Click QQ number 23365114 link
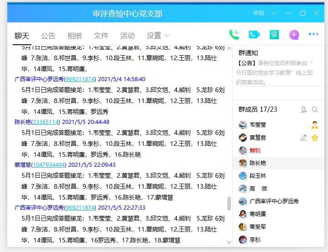 coord(46,122)
